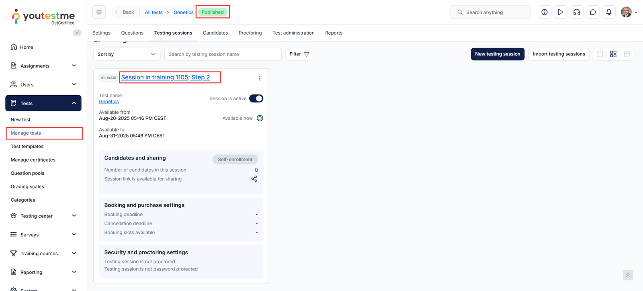Switch to the Candidates tab
The height and width of the screenshot is (291, 643).
[215, 33]
